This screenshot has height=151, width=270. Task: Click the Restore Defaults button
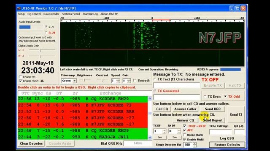227,145
